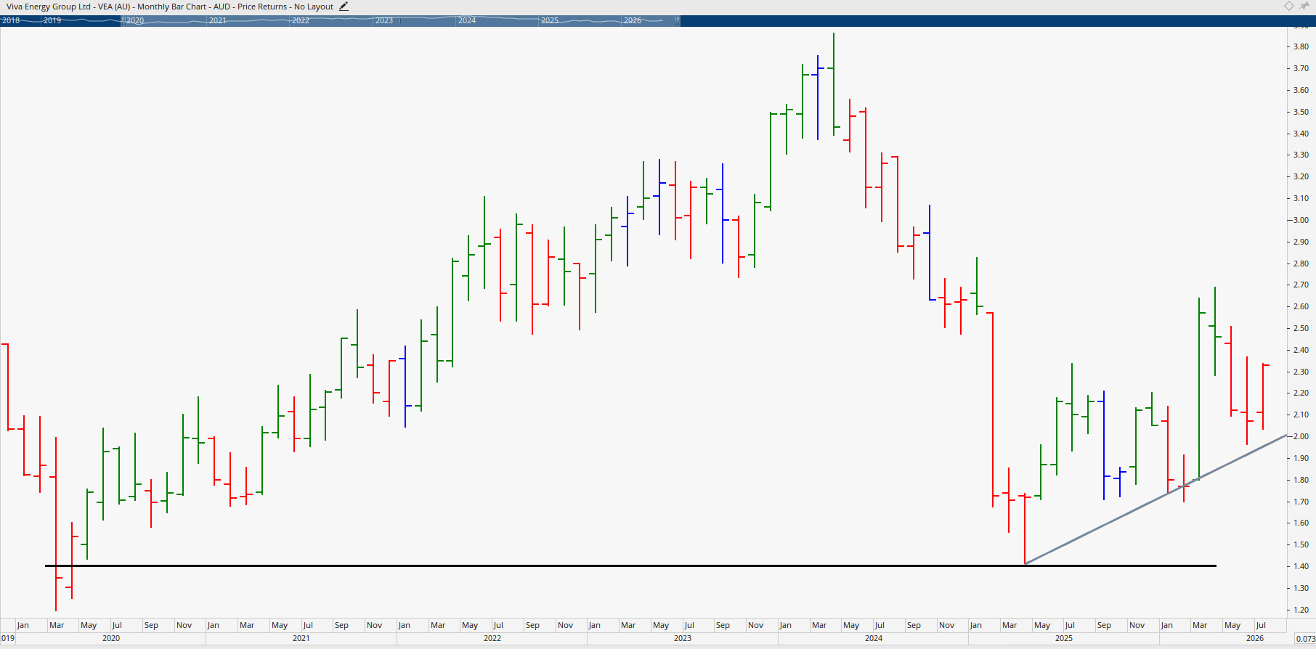The height and width of the screenshot is (649, 1316).
Task: Click the Mar 2020 month label
Action: pos(57,626)
